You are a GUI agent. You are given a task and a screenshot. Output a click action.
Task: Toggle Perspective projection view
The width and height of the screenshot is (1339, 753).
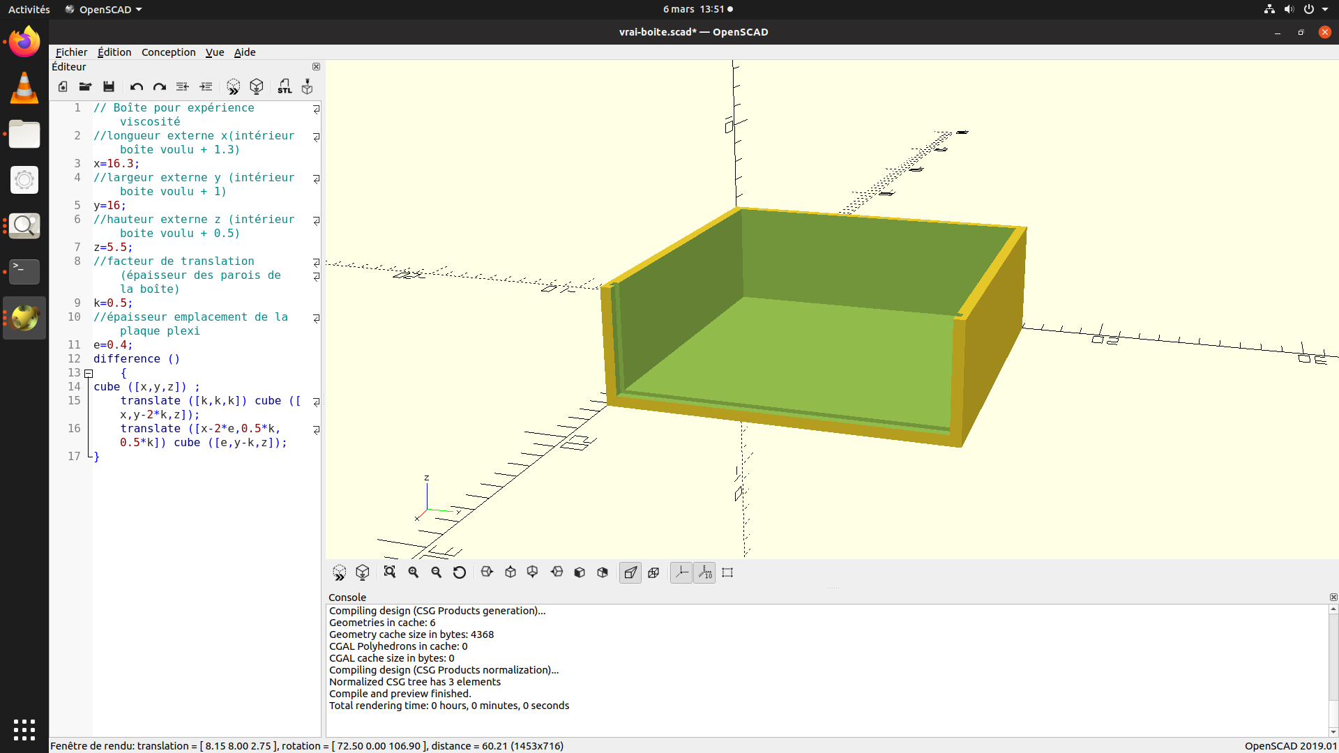(x=630, y=572)
